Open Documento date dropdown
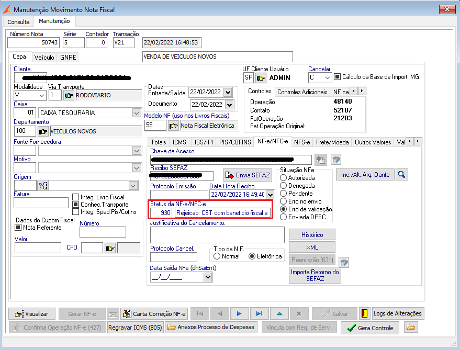Image resolution: width=460 pixels, height=350 pixels. click(229, 105)
